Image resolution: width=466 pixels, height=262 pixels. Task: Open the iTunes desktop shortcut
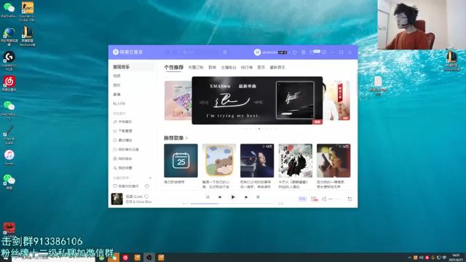(9, 157)
